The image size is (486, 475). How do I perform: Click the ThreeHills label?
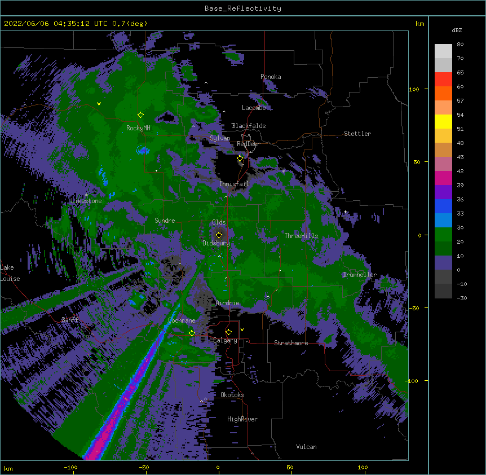[301, 236]
